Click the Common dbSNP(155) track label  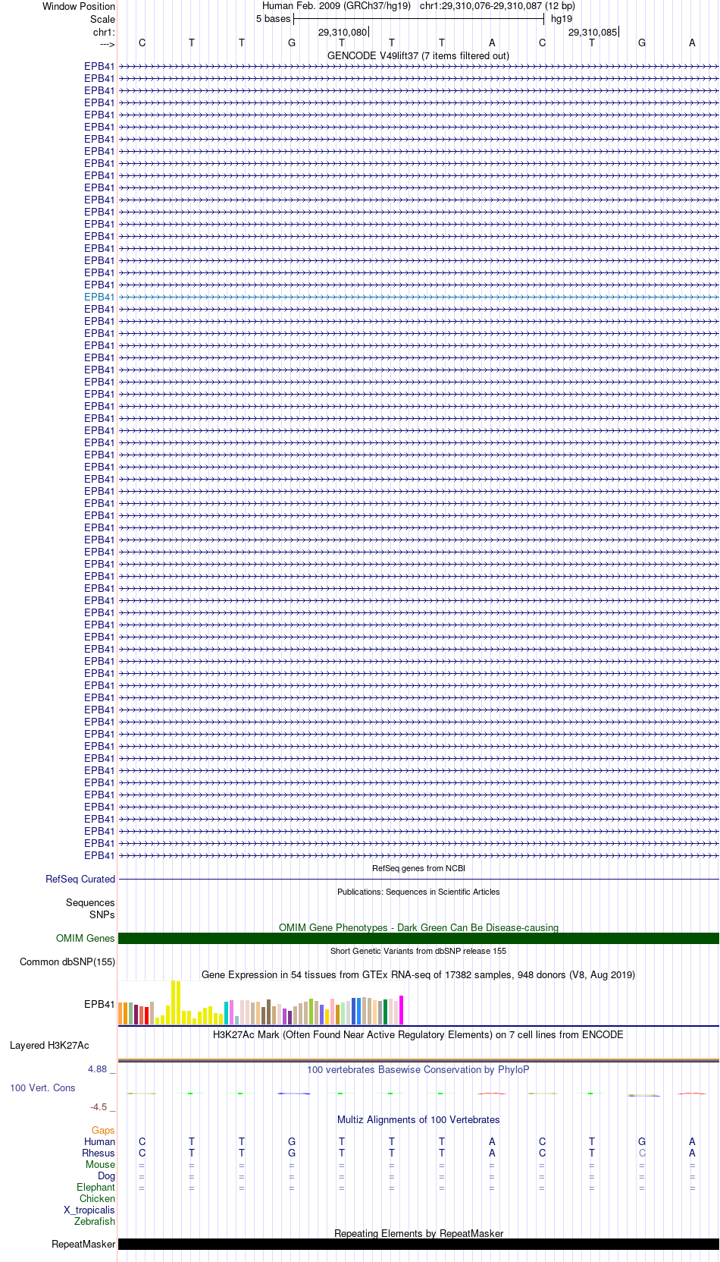click(x=67, y=961)
